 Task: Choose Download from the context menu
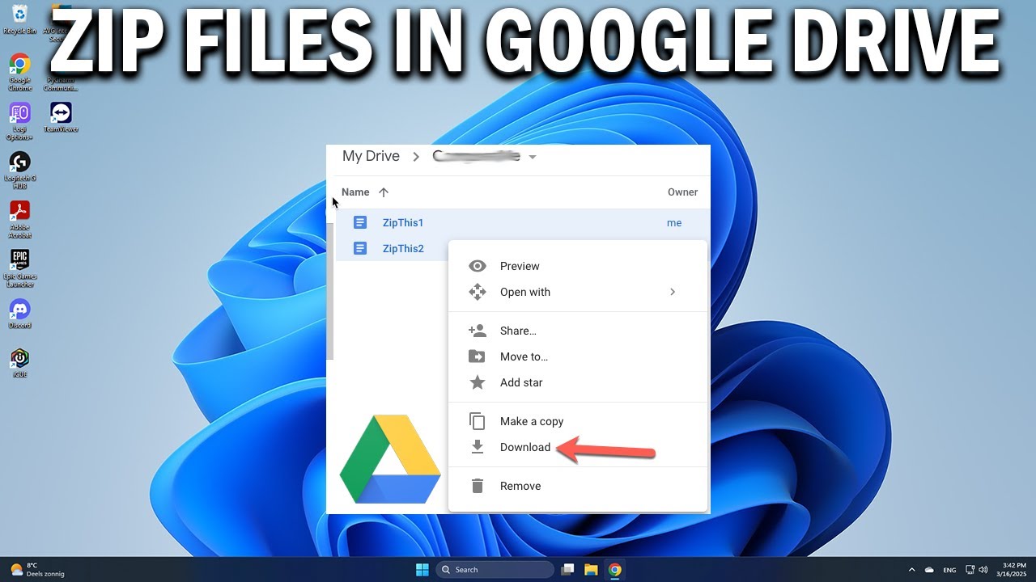click(x=578, y=447)
